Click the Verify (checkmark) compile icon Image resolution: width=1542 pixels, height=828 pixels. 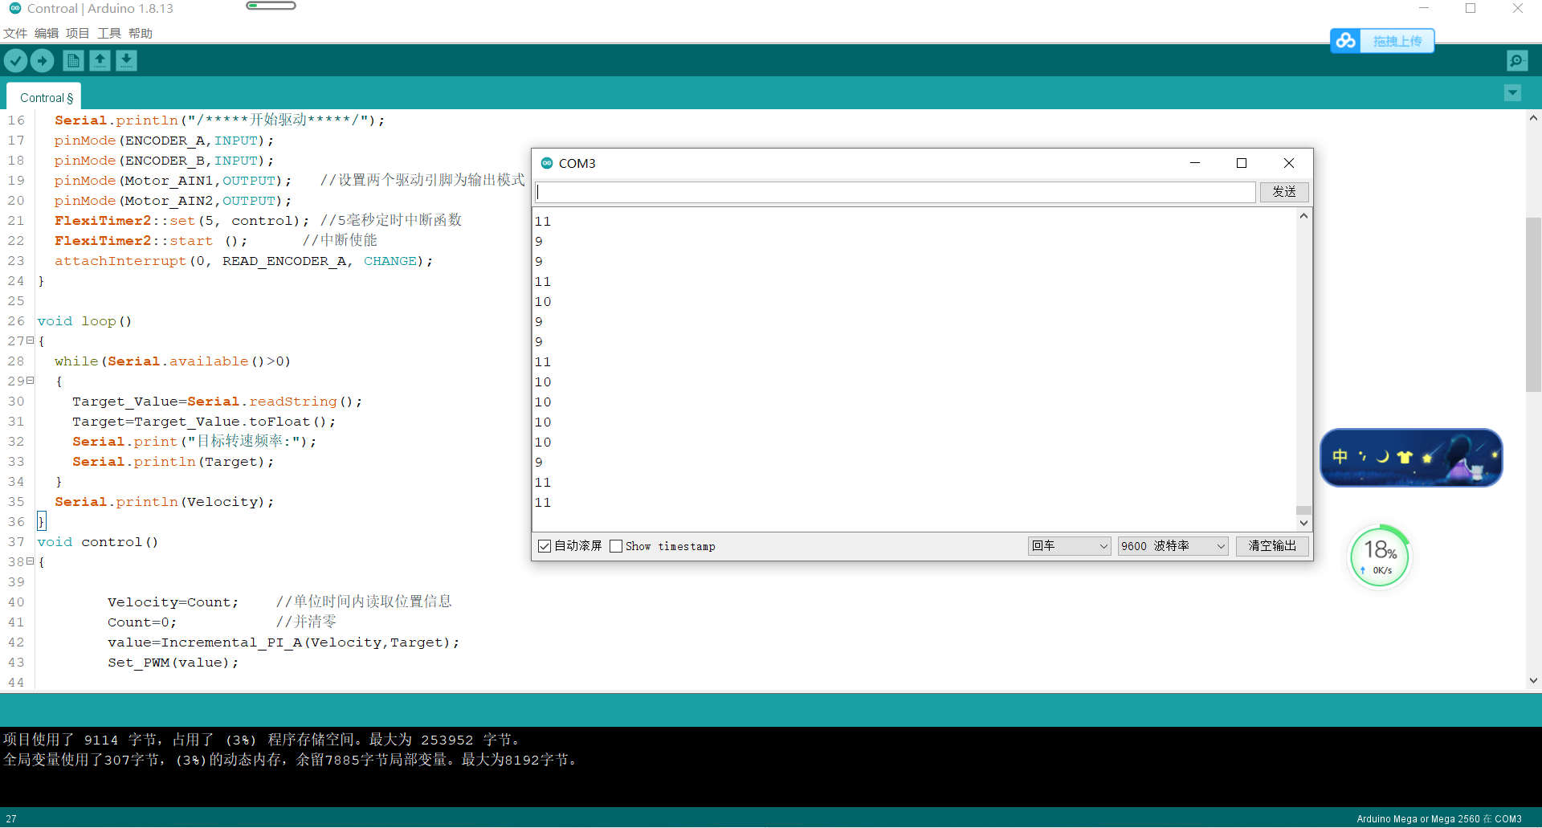pos(15,60)
